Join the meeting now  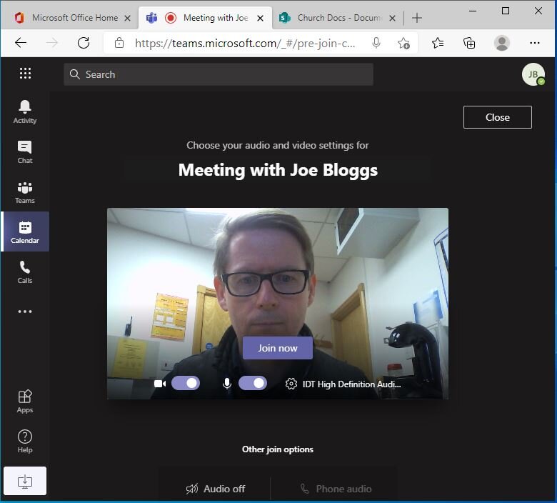278,348
